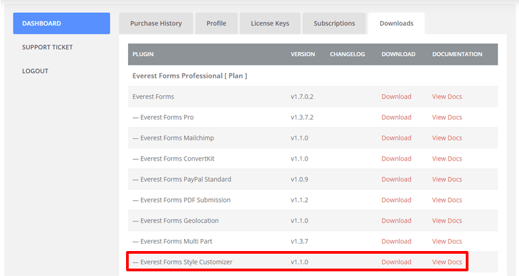Open the License Keys tab

coord(270,24)
